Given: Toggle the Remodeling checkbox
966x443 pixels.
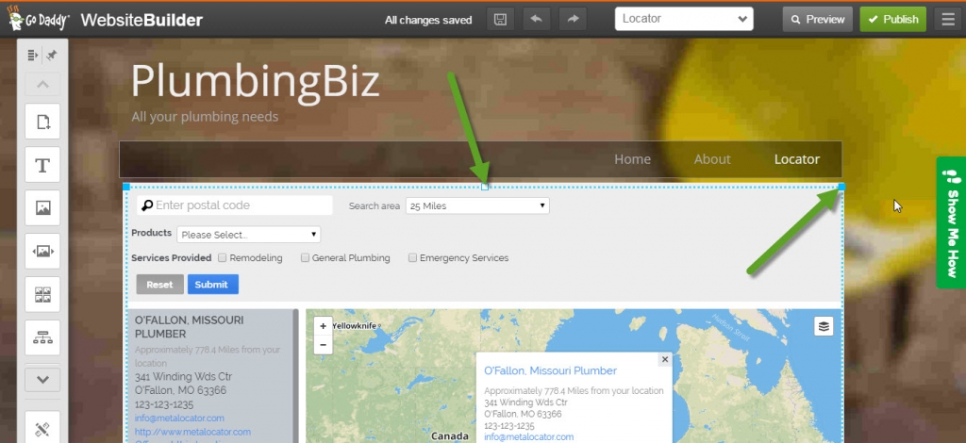Looking at the screenshot, I should point(223,258).
